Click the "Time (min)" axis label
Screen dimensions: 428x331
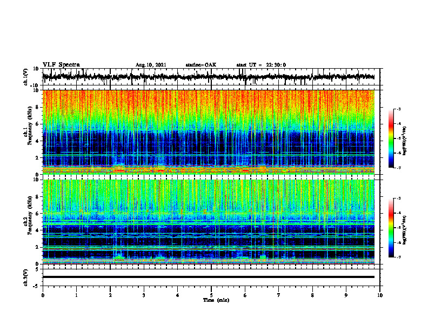point(216,300)
